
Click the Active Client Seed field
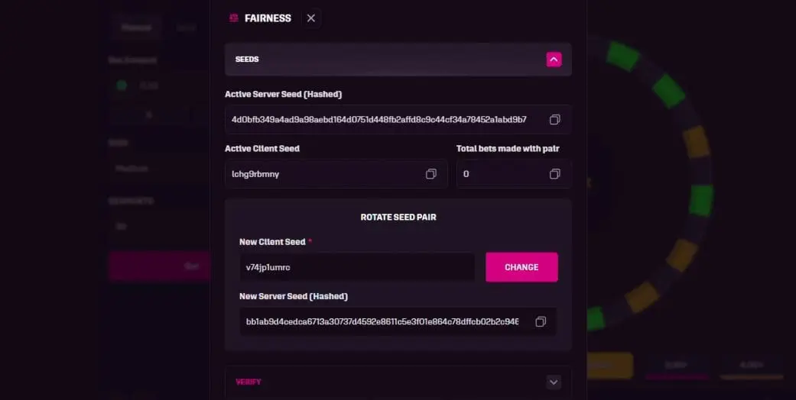pos(336,174)
